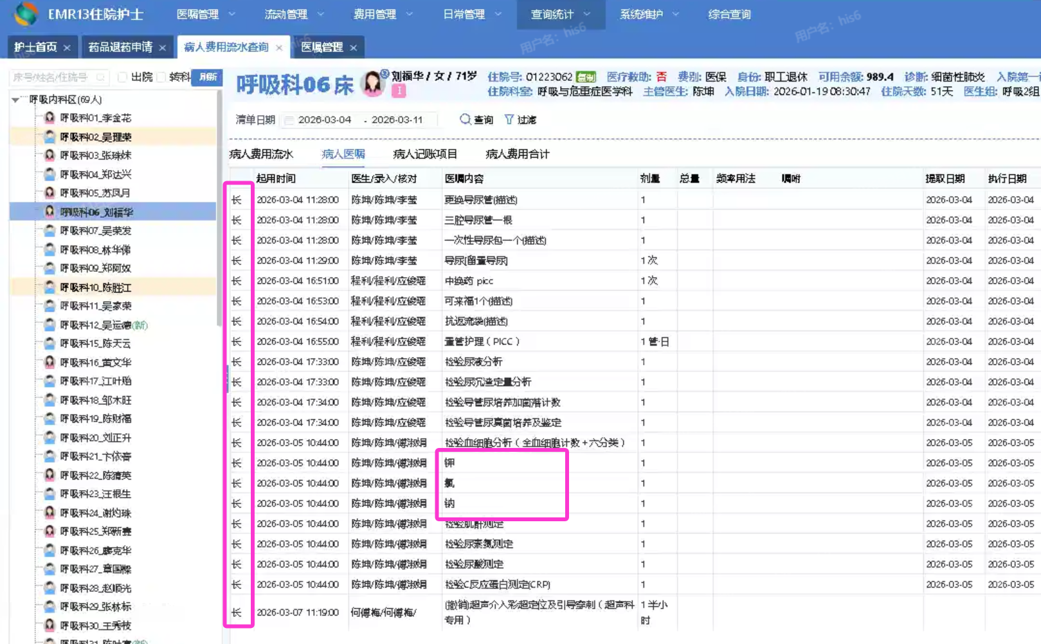Click the 中换药 picc order row

[634, 281]
